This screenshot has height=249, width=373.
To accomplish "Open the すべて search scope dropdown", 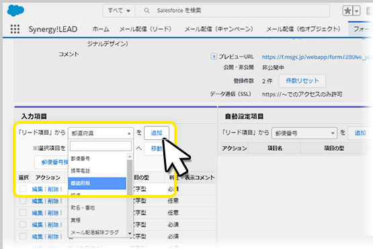I will click(x=119, y=11).
